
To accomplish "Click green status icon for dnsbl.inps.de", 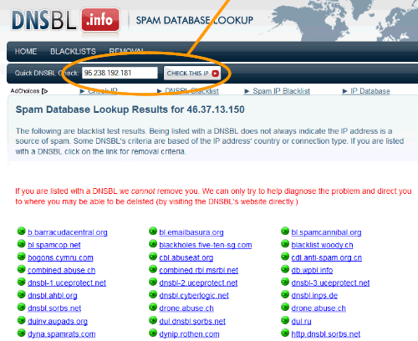I will pyautogui.click(x=285, y=294).
